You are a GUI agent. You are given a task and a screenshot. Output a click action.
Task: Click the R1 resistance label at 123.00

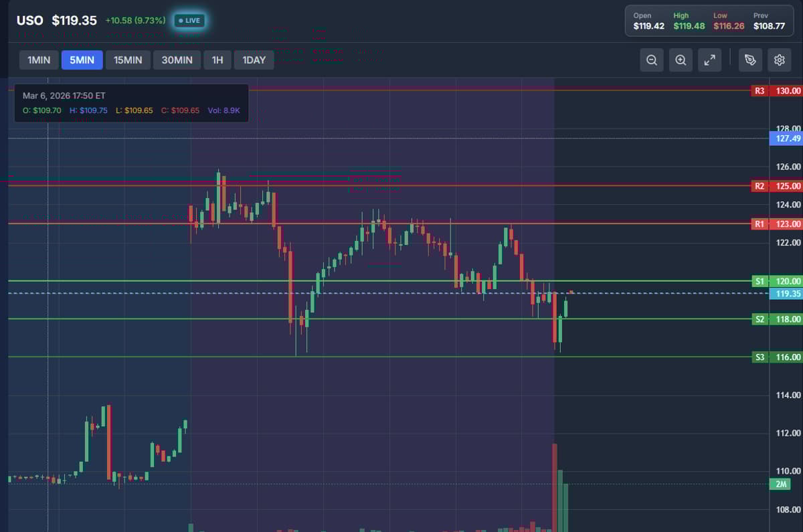[760, 224]
